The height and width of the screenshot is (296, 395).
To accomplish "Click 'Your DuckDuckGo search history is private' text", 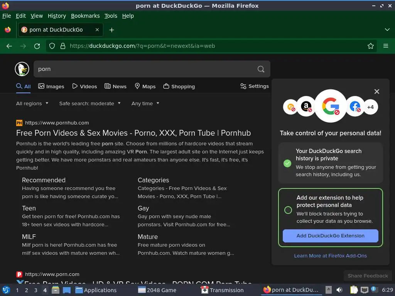I will (x=329, y=155).
